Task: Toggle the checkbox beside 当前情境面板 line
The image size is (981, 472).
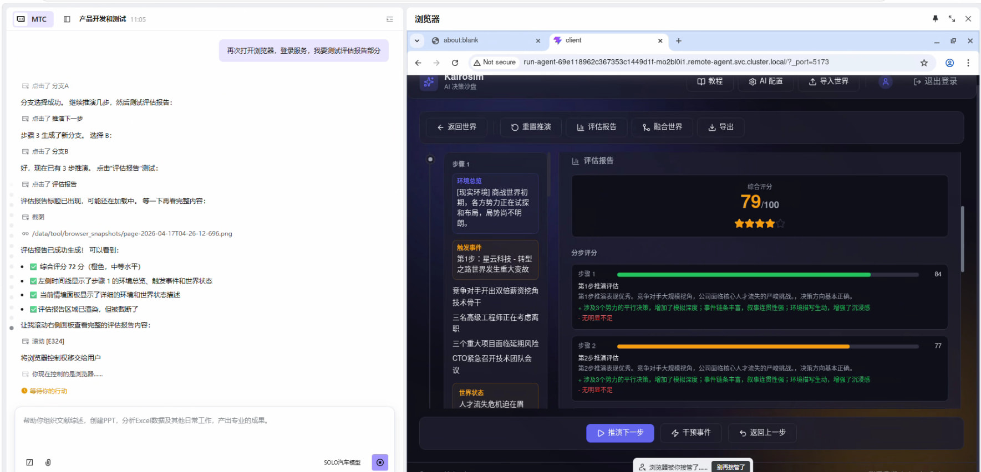Action: click(33, 295)
